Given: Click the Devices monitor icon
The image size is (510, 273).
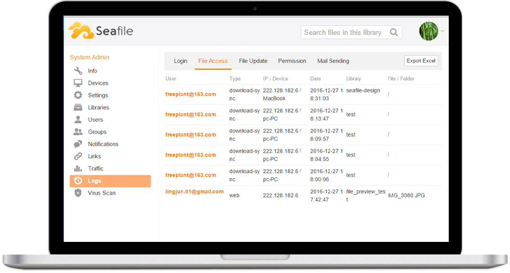Looking at the screenshot, I should coord(78,83).
